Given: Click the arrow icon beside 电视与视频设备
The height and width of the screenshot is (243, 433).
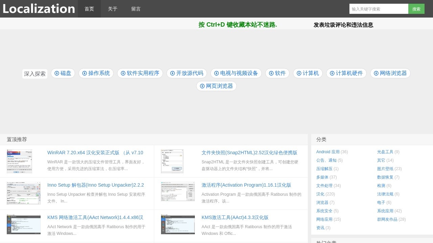Looking at the screenshot, I should [x=216, y=73].
